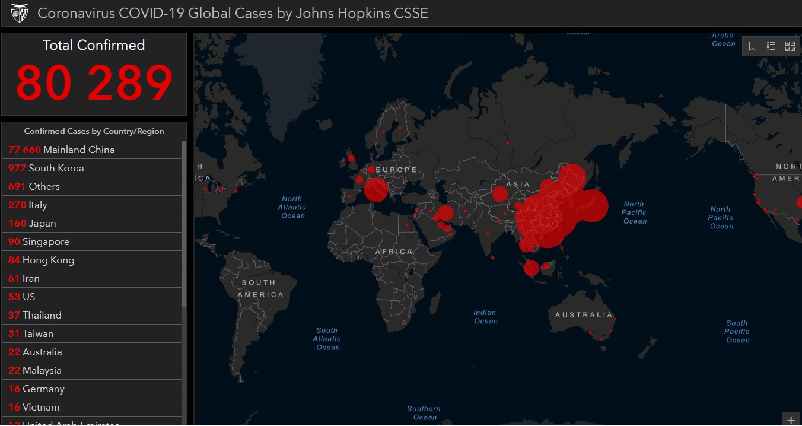Select the South Korea row

click(x=92, y=168)
